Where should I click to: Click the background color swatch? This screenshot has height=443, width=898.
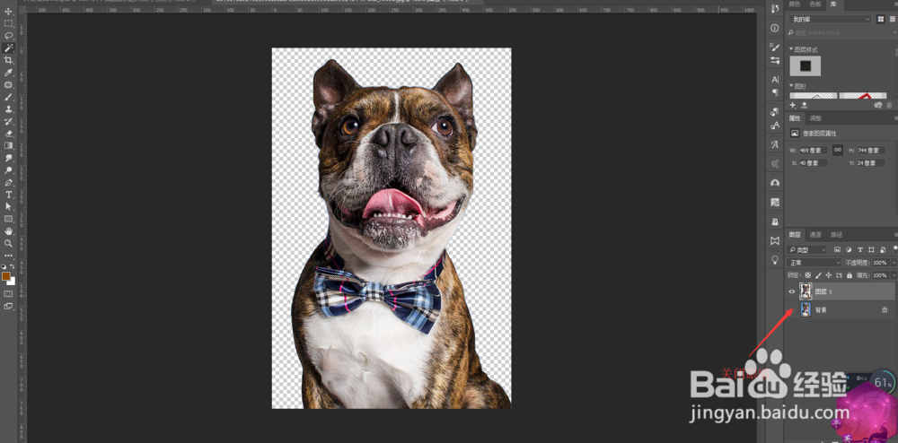tap(12, 282)
